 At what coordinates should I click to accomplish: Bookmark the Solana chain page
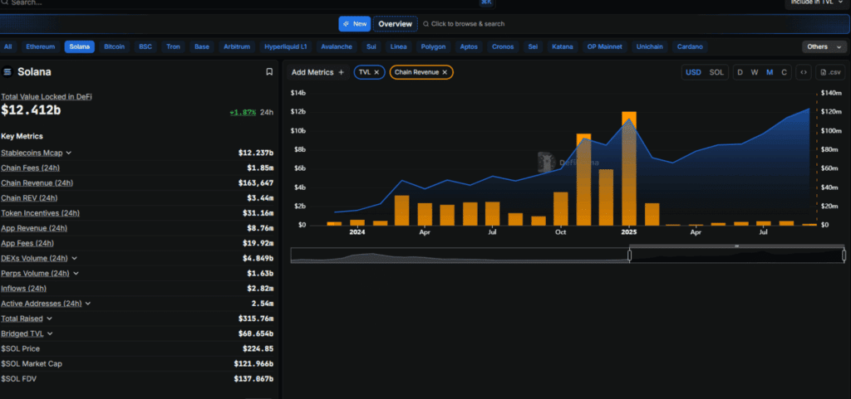269,71
